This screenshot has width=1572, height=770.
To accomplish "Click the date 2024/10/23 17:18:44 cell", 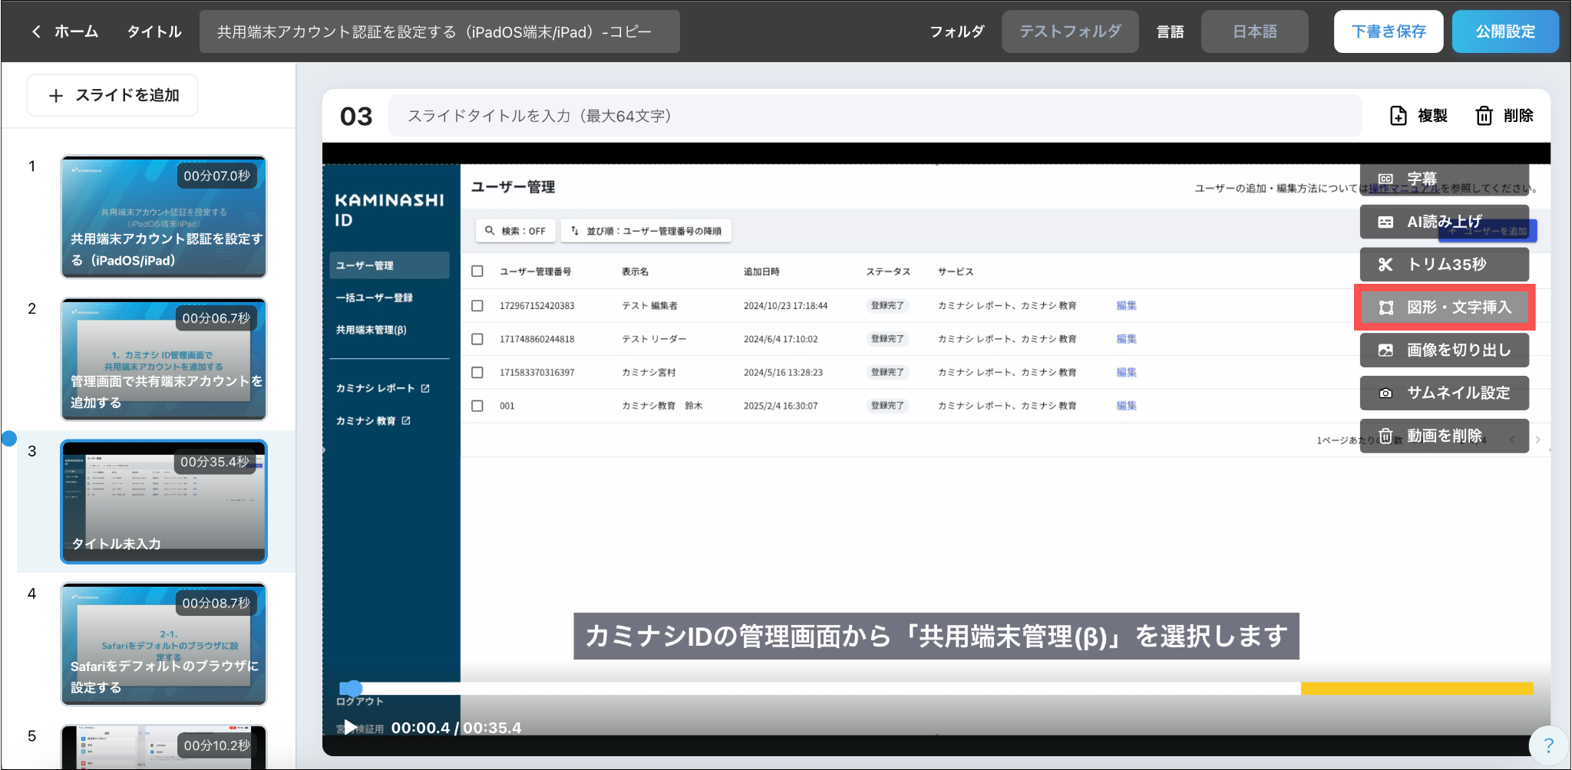I will tap(785, 306).
